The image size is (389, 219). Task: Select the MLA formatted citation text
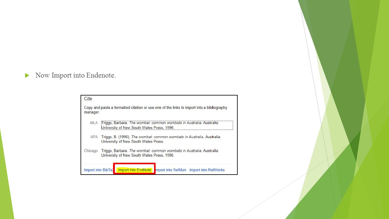[x=167, y=125]
